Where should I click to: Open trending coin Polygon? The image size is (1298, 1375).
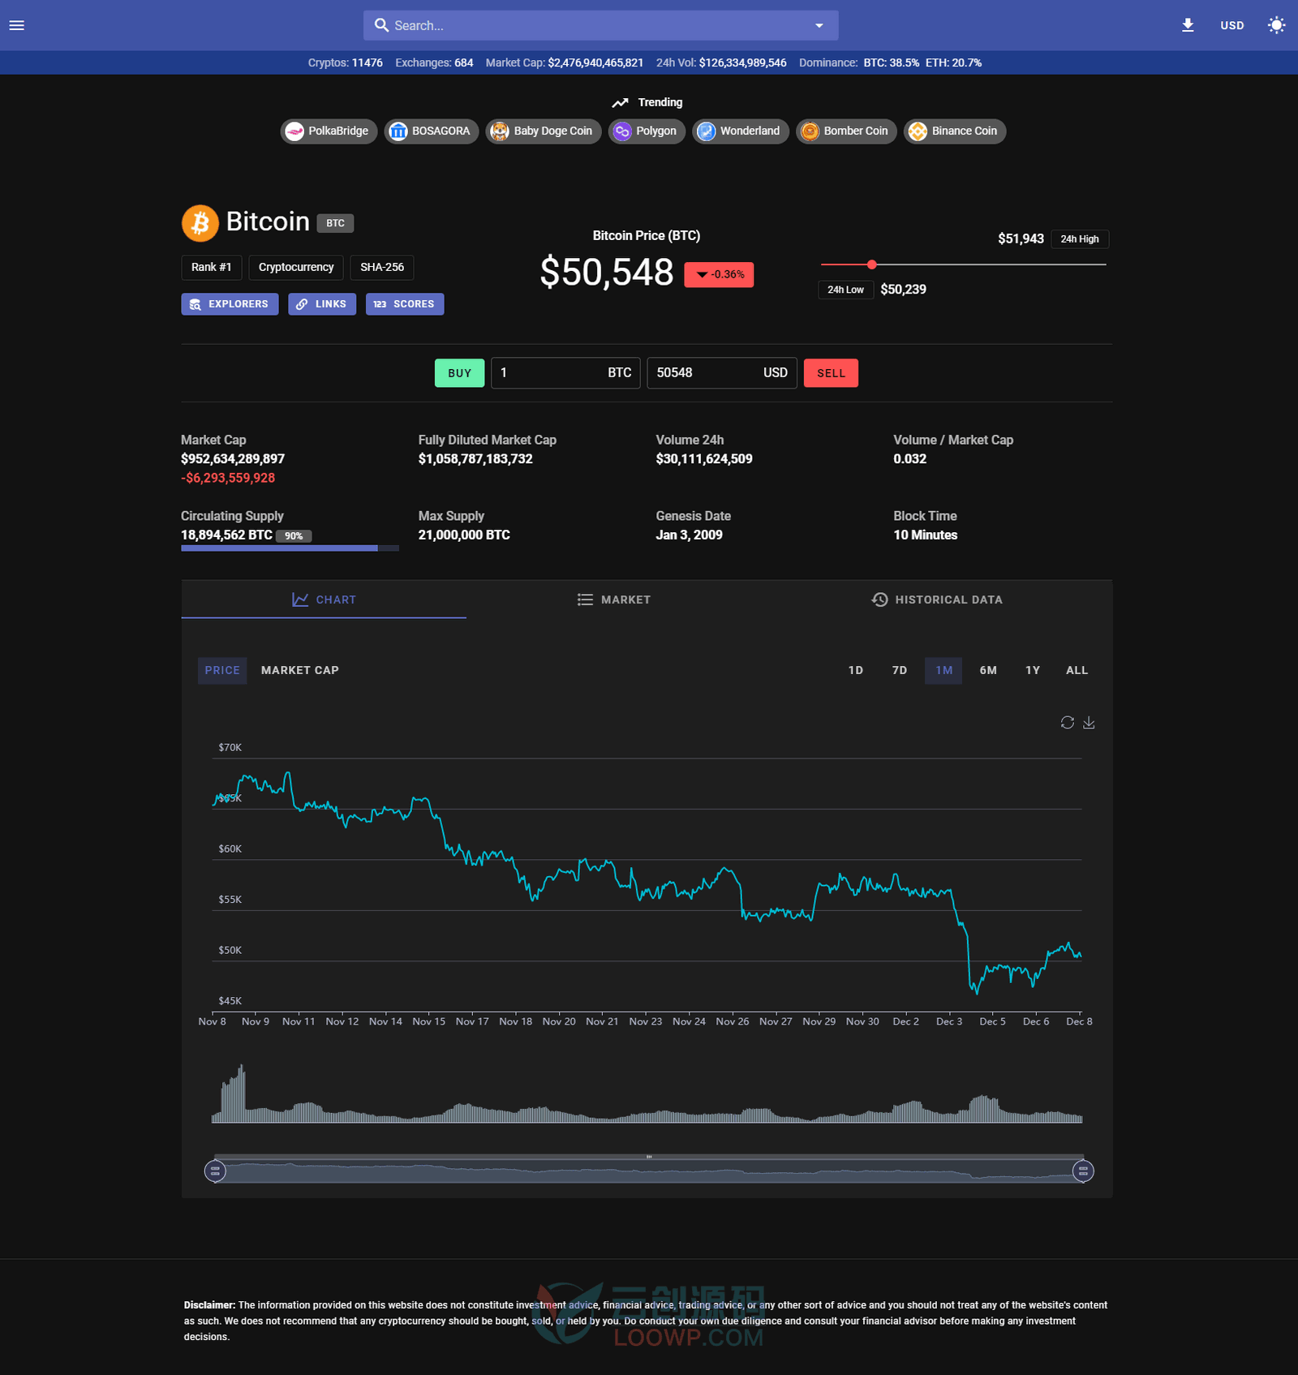pyautogui.click(x=647, y=131)
